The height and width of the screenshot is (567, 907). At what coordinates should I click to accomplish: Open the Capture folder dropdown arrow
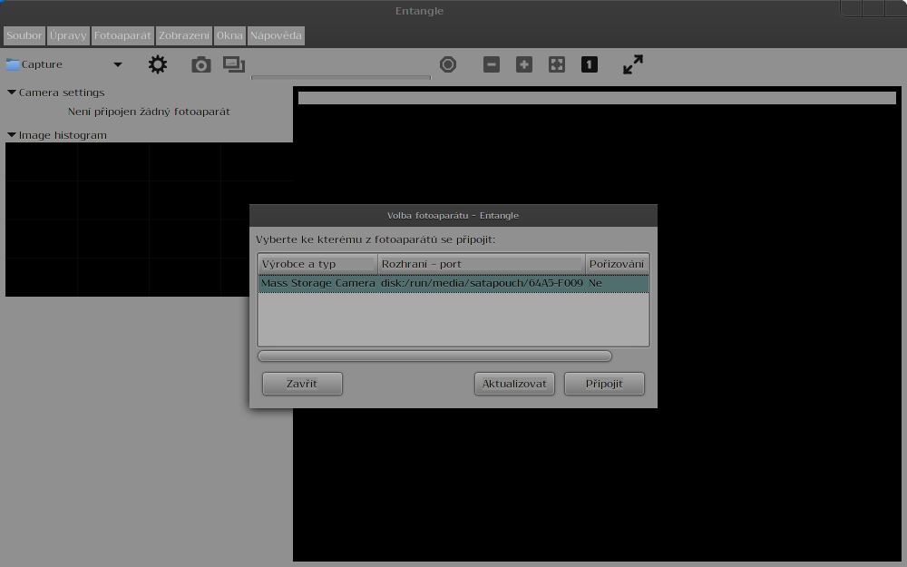coord(117,64)
